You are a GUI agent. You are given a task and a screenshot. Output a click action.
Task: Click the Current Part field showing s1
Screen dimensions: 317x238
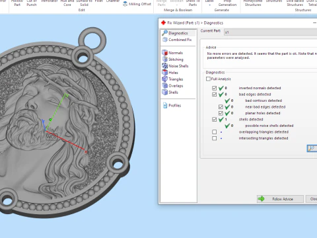point(271,32)
